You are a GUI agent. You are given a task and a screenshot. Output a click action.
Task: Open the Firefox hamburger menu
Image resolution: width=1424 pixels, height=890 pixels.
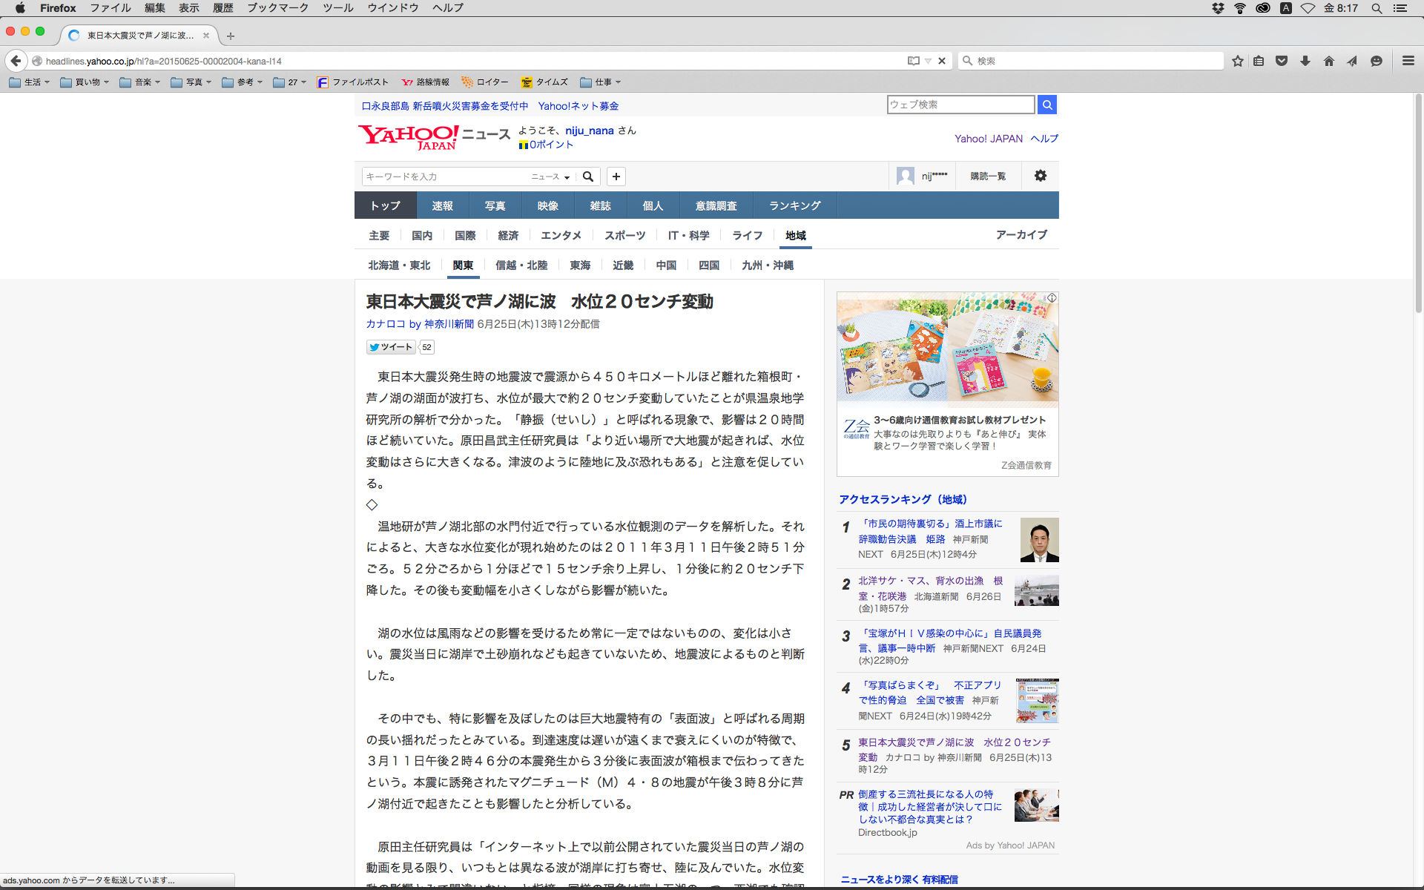[1408, 61]
